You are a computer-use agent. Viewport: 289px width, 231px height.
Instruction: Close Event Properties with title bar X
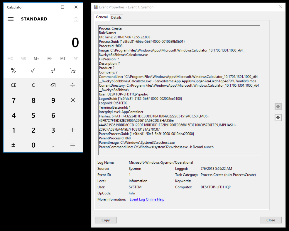click(x=280, y=7)
